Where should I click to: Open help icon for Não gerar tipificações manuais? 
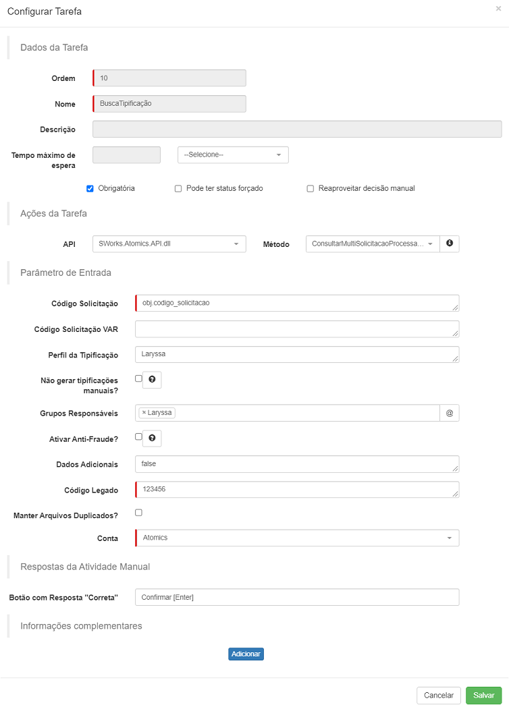point(152,380)
